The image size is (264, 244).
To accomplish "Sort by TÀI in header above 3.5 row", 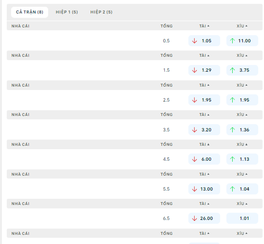I will (x=204, y=115).
